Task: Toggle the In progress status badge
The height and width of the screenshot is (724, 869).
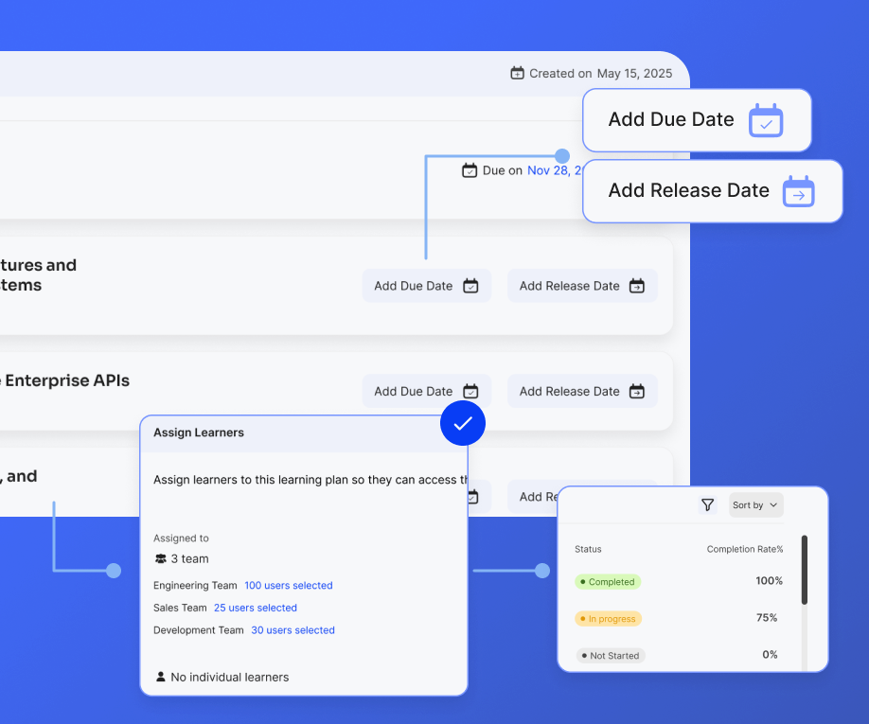Action: coord(607,618)
